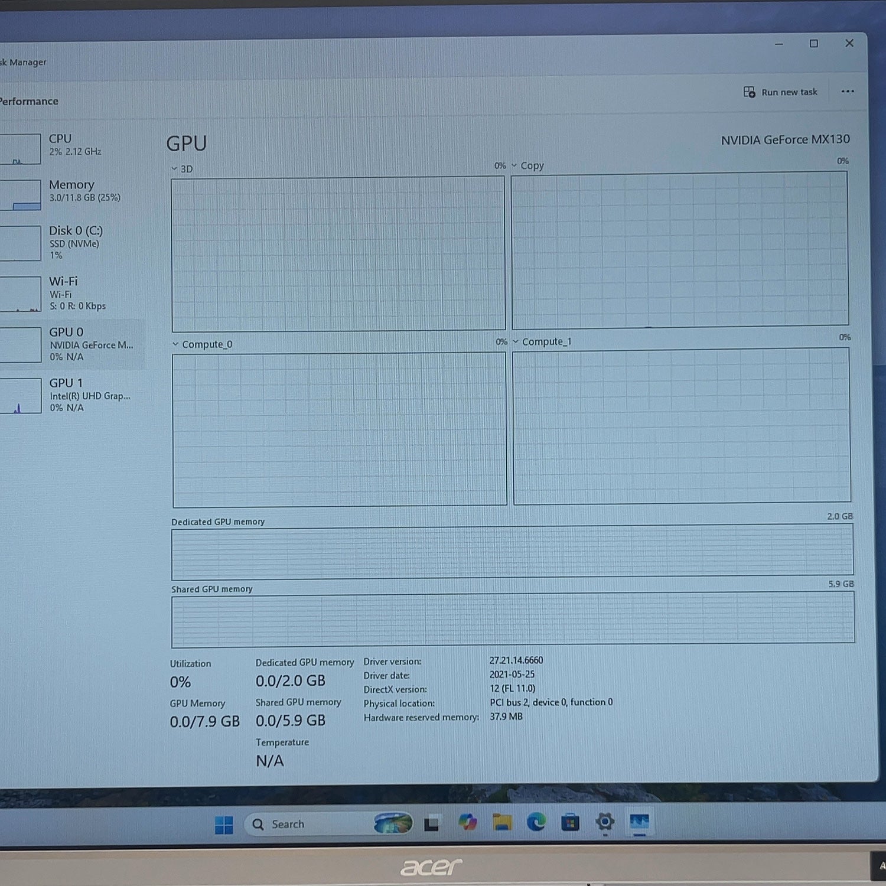Open File Explorer from taskbar
This screenshot has width=886, height=886.
502,822
